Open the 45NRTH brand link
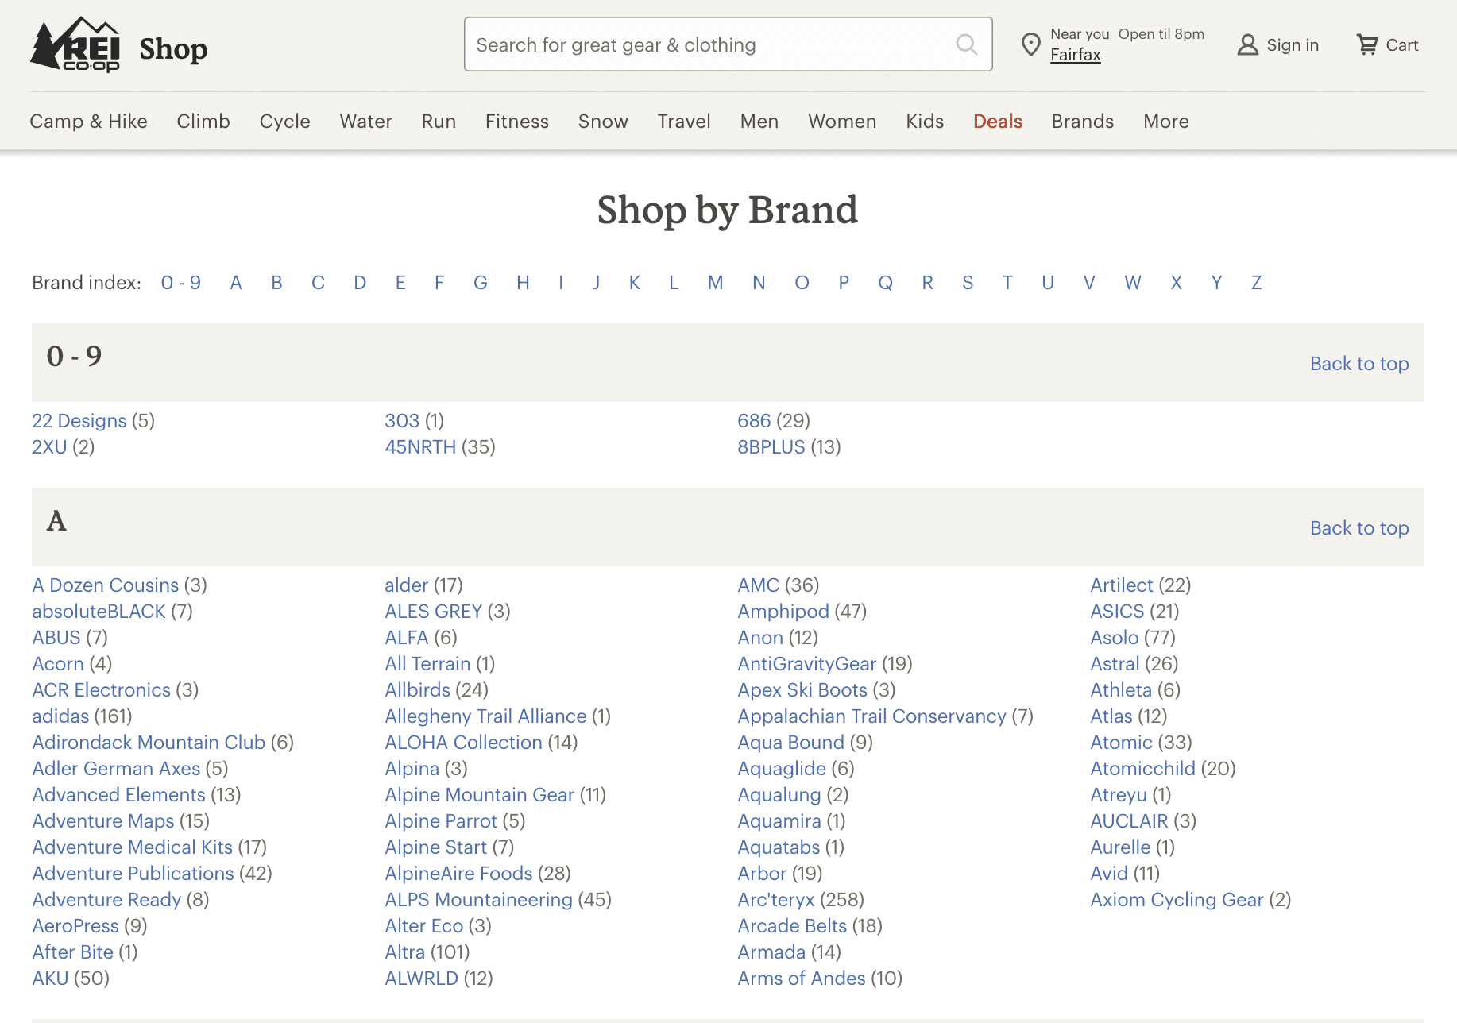Screen dimensions: 1457x1023 pos(420,446)
